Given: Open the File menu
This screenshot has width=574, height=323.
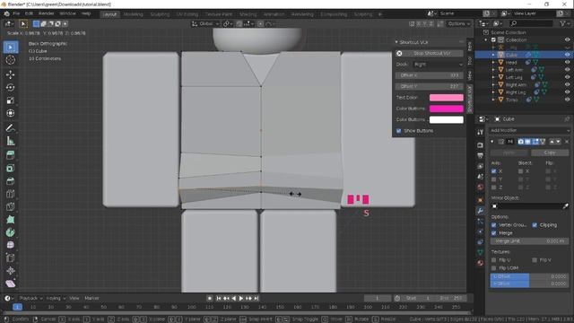Looking at the screenshot, I should coord(16,13).
